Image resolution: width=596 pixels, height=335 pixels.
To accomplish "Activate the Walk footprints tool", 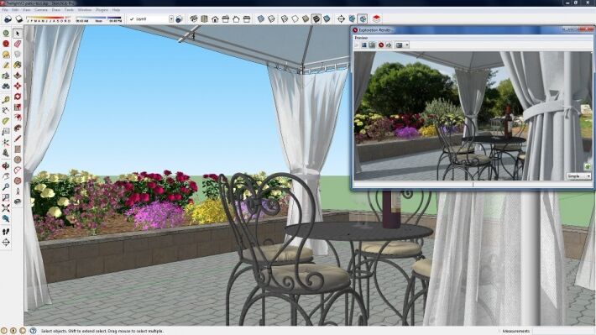I will (x=6, y=232).
